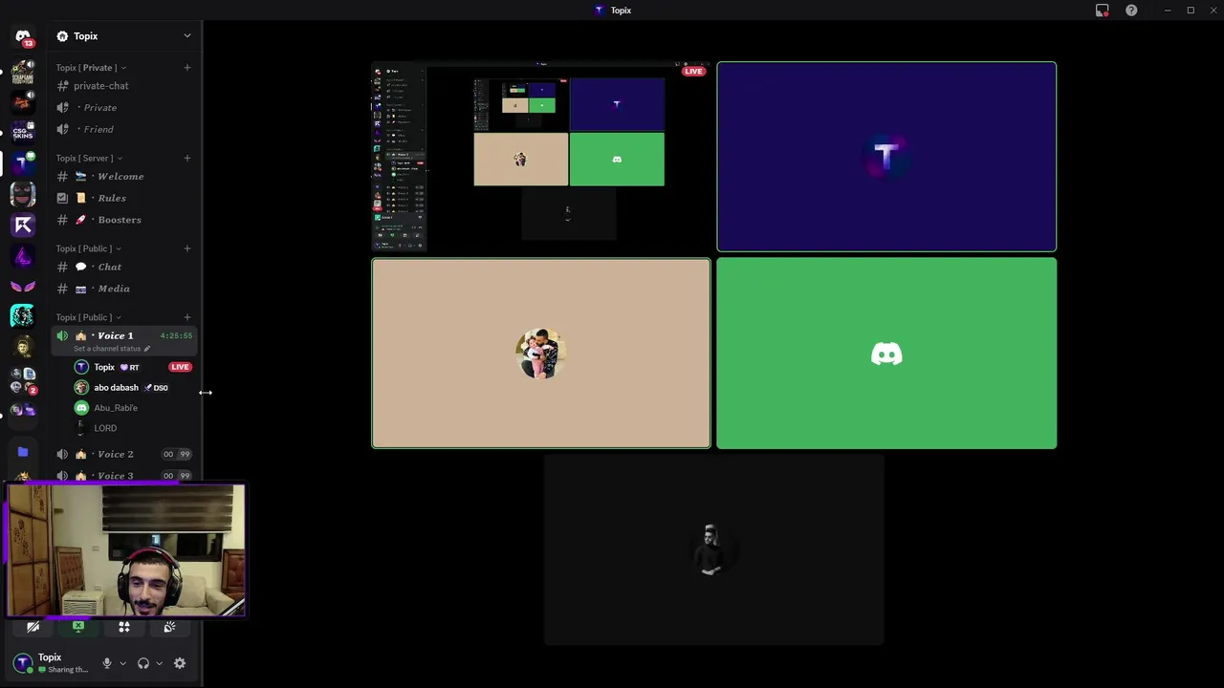The image size is (1224, 688).
Task: Open the white K logo server
Action: click(23, 226)
